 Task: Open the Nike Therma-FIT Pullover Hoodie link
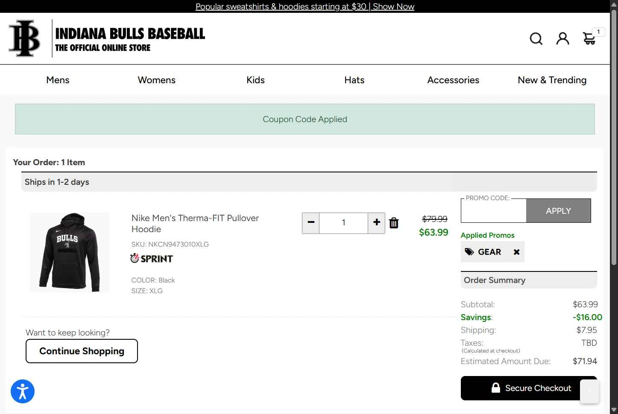click(195, 224)
